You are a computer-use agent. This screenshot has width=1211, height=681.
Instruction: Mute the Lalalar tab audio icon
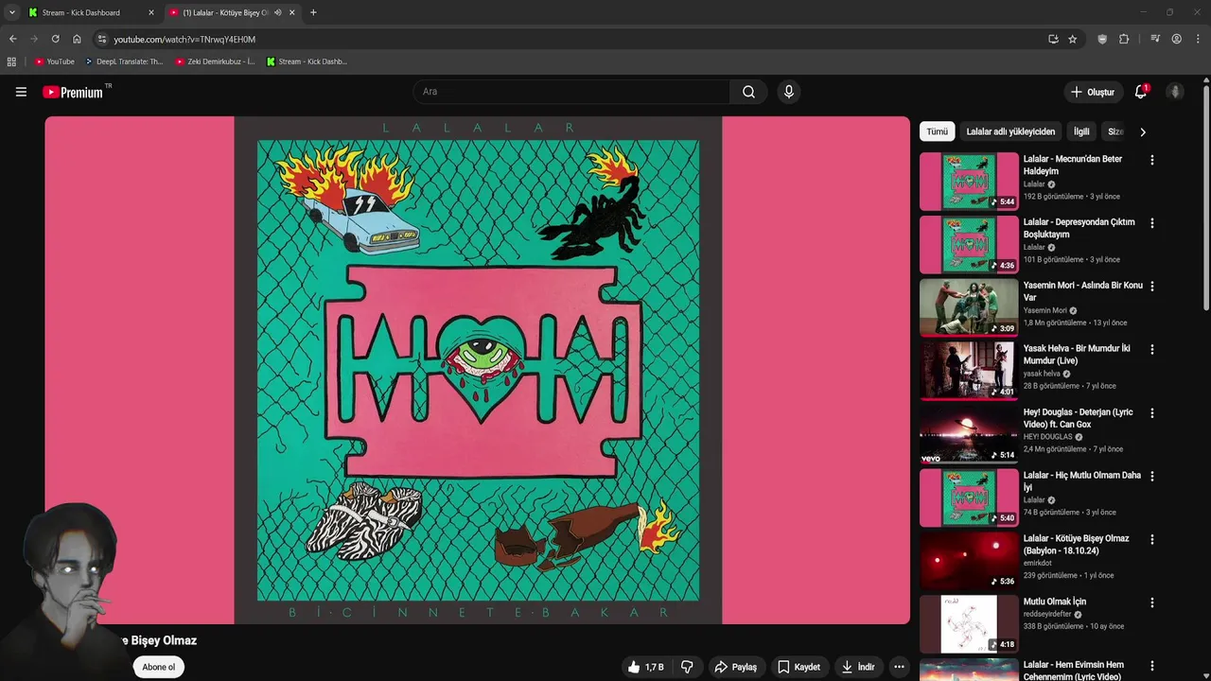pos(277,12)
